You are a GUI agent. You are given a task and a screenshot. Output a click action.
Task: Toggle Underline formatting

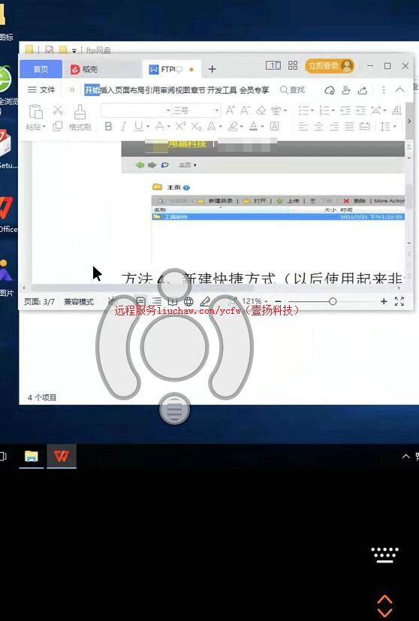tap(138, 126)
